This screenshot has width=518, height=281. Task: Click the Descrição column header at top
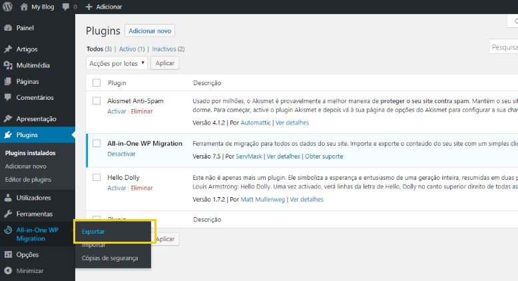[x=207, y=83]
